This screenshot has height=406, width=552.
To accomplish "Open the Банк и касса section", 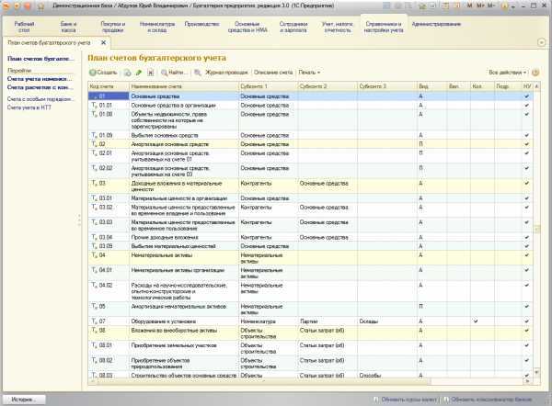I will pyautogui.click(x=68, y=27).
